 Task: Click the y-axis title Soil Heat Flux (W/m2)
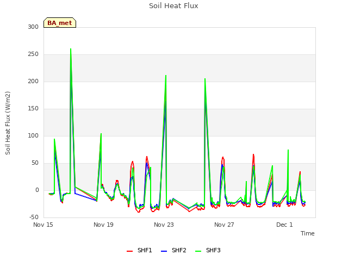[8, 123]
